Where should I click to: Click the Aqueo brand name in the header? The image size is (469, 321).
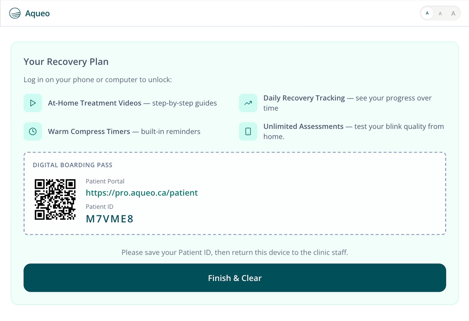pyautogui.click(x=37, y=13)
